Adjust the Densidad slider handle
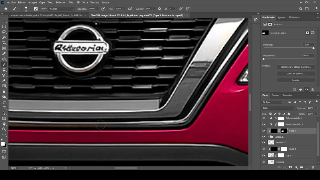The width and height of the screenshot is (320, 180). point(313,48)
